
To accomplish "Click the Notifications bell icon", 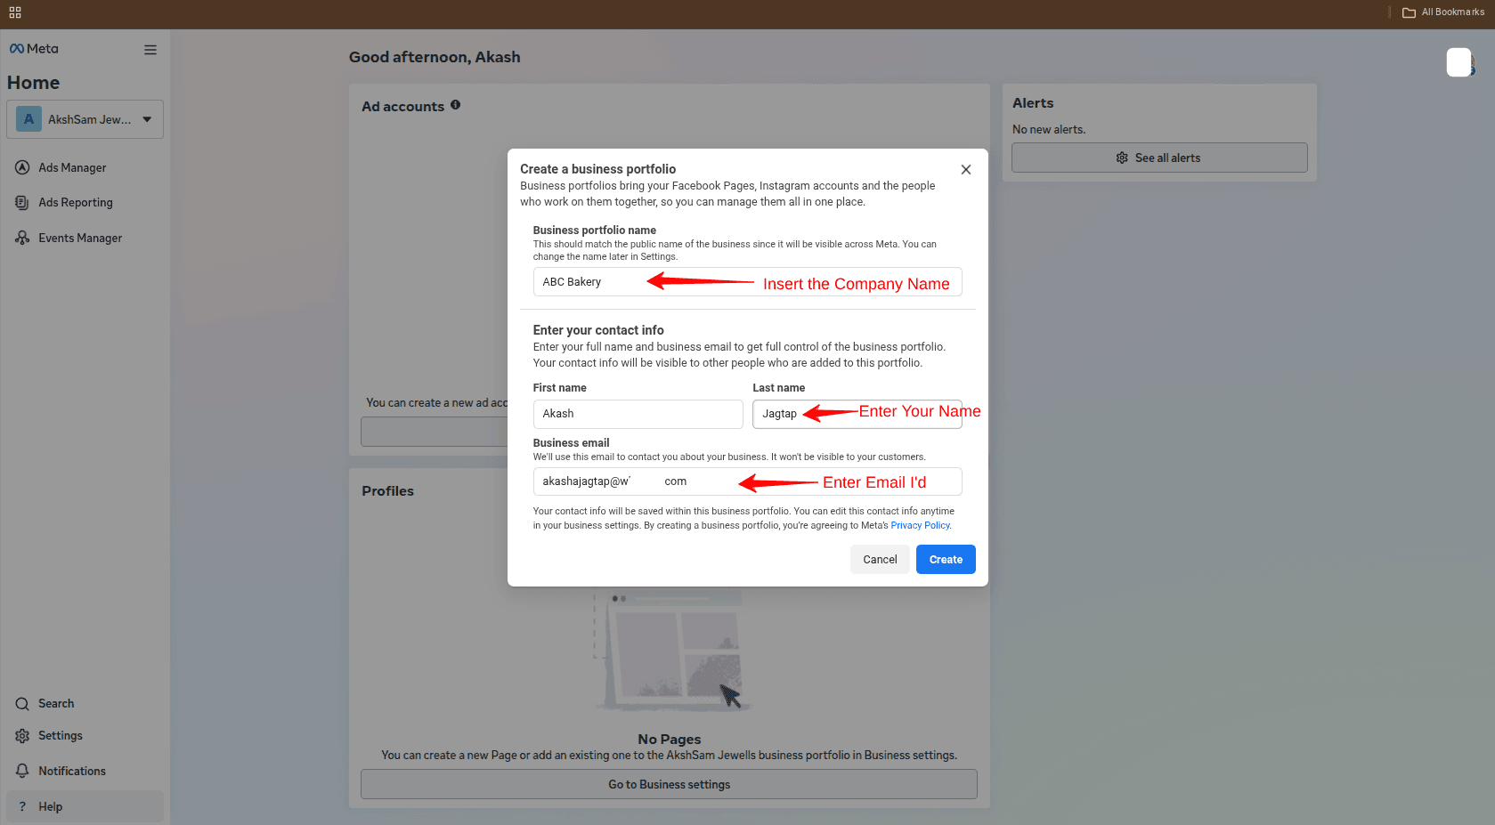I will click(x=22, y=771).
